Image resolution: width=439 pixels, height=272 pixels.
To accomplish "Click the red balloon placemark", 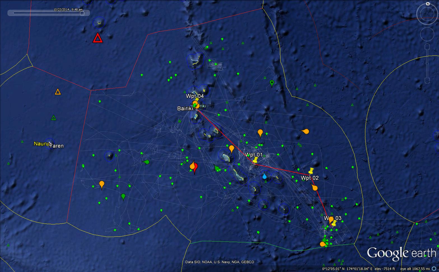I will coord(195,168).
